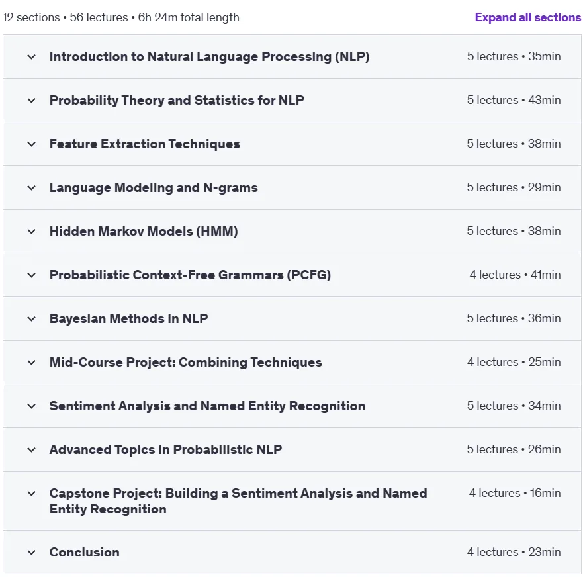Toggle Feature Extraction Techniques chevron arrow

32,144
